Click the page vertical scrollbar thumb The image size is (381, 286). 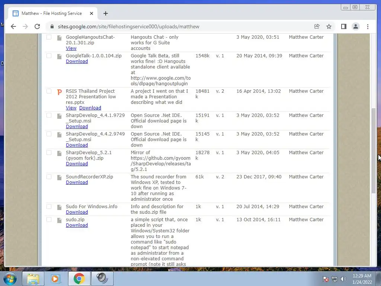pyautogui.click(x=374, y=151)
